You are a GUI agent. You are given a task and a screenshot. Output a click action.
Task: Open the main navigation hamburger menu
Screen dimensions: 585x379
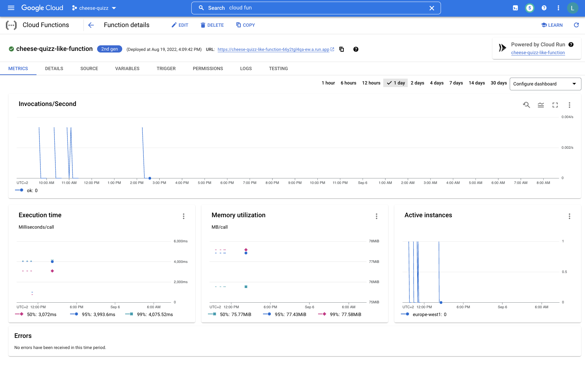point(11,8)
